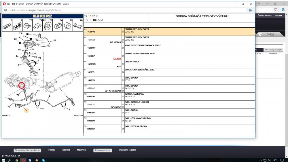288x162 pixels.
Task: Go to Úvodná stránka in background window
Action: point(264,16)
